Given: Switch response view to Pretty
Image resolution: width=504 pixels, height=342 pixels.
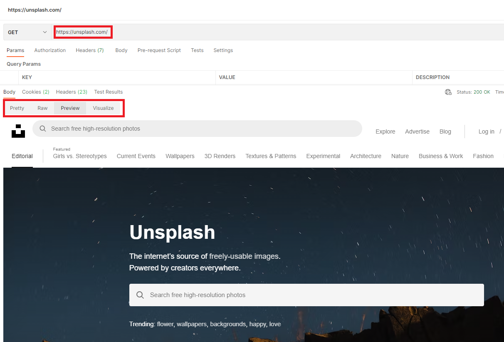Looking at the screenshot, I should coord(17,108).
